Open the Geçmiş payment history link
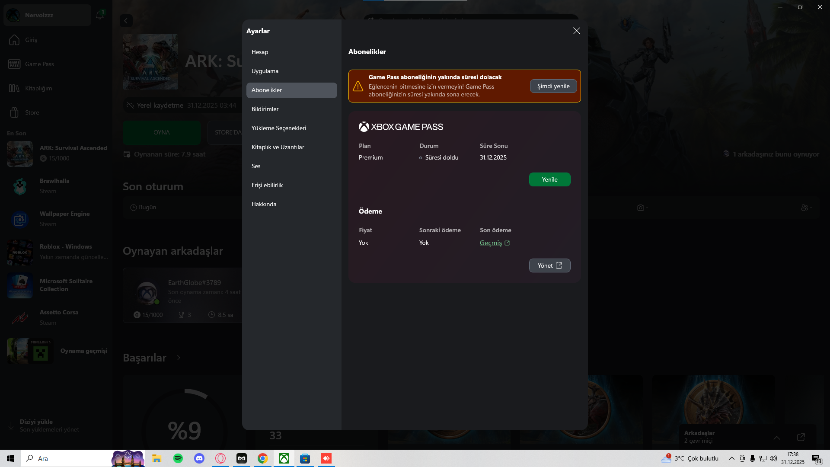Image resolution: width=830 pixels, height=467 pixels. click(495, 243)
